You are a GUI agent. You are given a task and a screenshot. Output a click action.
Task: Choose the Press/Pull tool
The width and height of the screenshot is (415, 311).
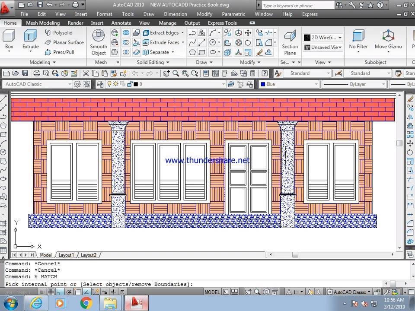pyautogui.click(x=60, y=52)
